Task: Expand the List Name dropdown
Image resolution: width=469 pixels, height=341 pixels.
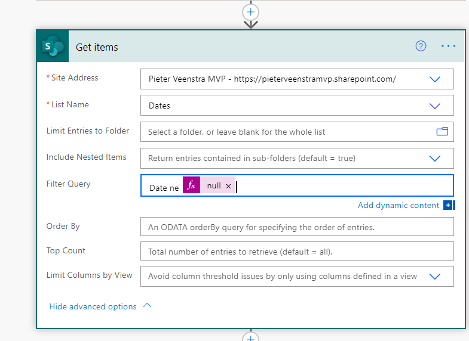Action: (434, 106)
